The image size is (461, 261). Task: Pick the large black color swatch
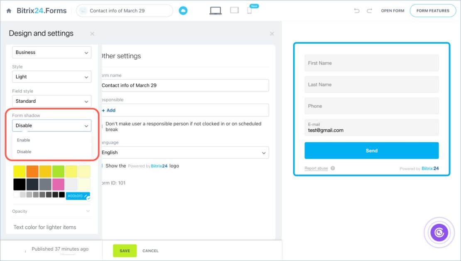click(x=20, y=185)
